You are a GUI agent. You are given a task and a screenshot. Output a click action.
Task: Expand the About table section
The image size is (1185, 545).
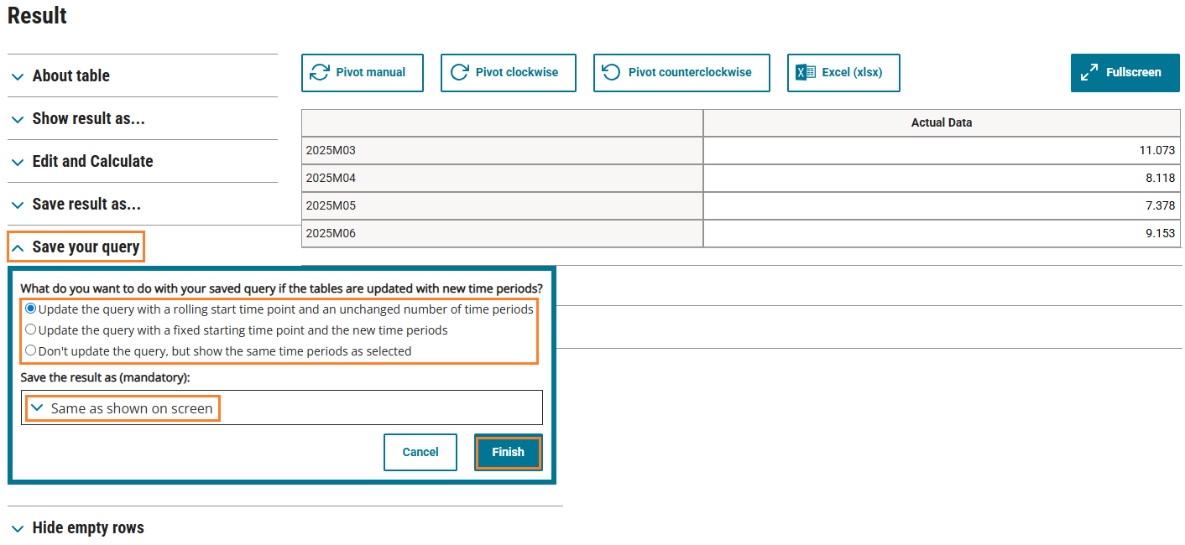[x=71, y=75]
